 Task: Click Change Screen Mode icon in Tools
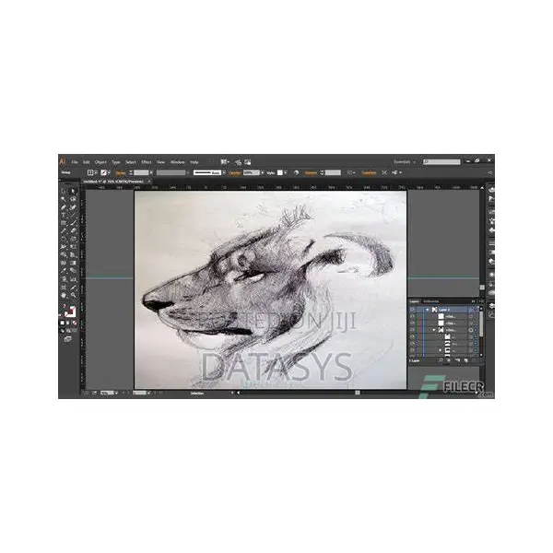click(x=67, y=339)
